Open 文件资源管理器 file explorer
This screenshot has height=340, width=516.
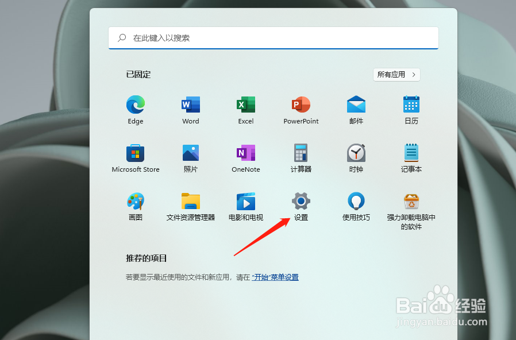coord(191,207)
